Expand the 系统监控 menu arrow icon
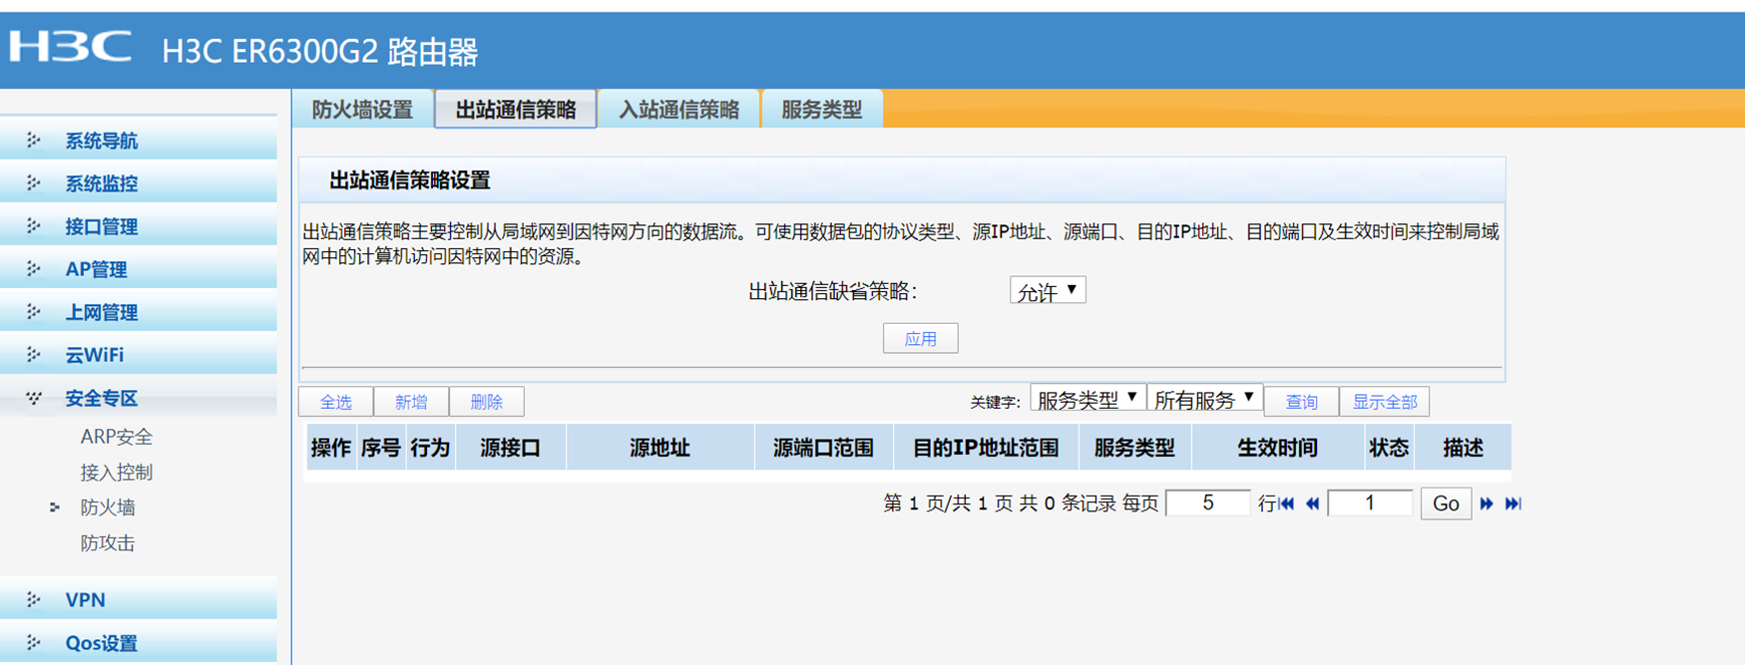The width and height of the screenshot is (1745, 665). [x=33, y=182]
